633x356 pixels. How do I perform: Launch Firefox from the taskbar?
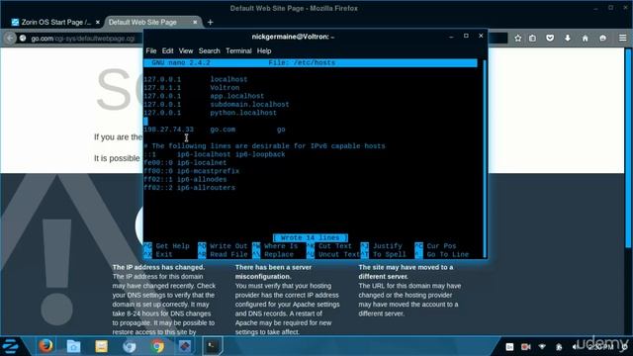tap(45, 346)
